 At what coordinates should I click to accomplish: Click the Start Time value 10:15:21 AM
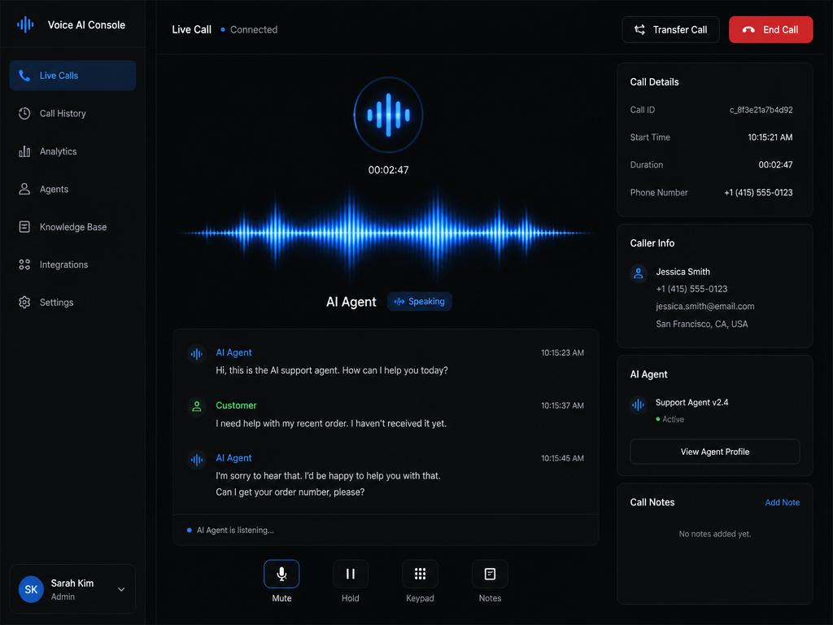pyautogui.click(x=770, y=137)
